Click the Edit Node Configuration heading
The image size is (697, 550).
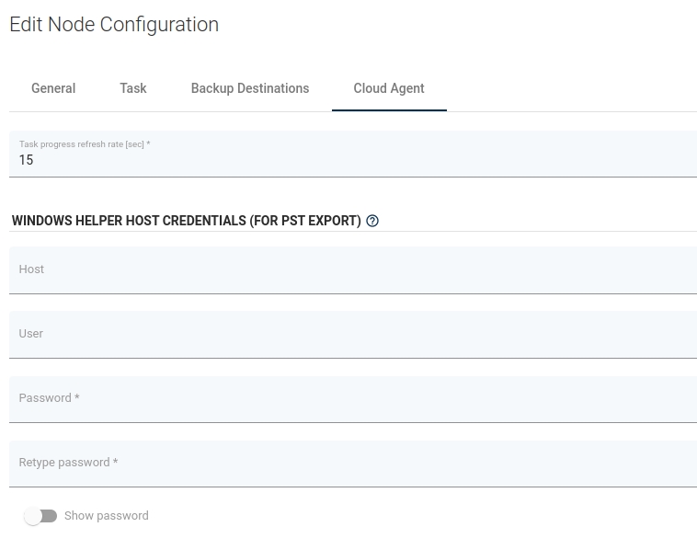pyautogui.click(x=114, y=25)
